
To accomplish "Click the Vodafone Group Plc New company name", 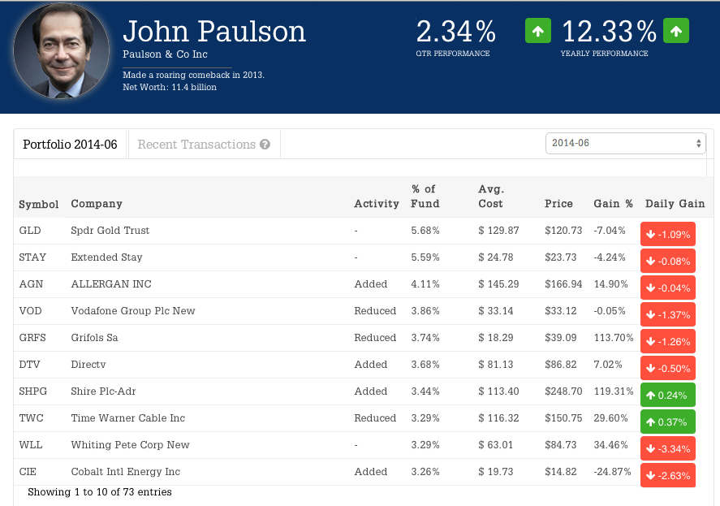I will point(133,311).
